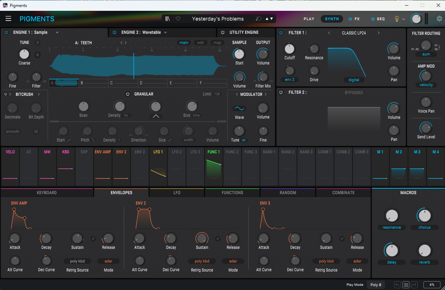Image resolution: width=445 pixels, height=290 pixels.
Task: Select the modulator sine Wave icon
Action: coord(239,108)
